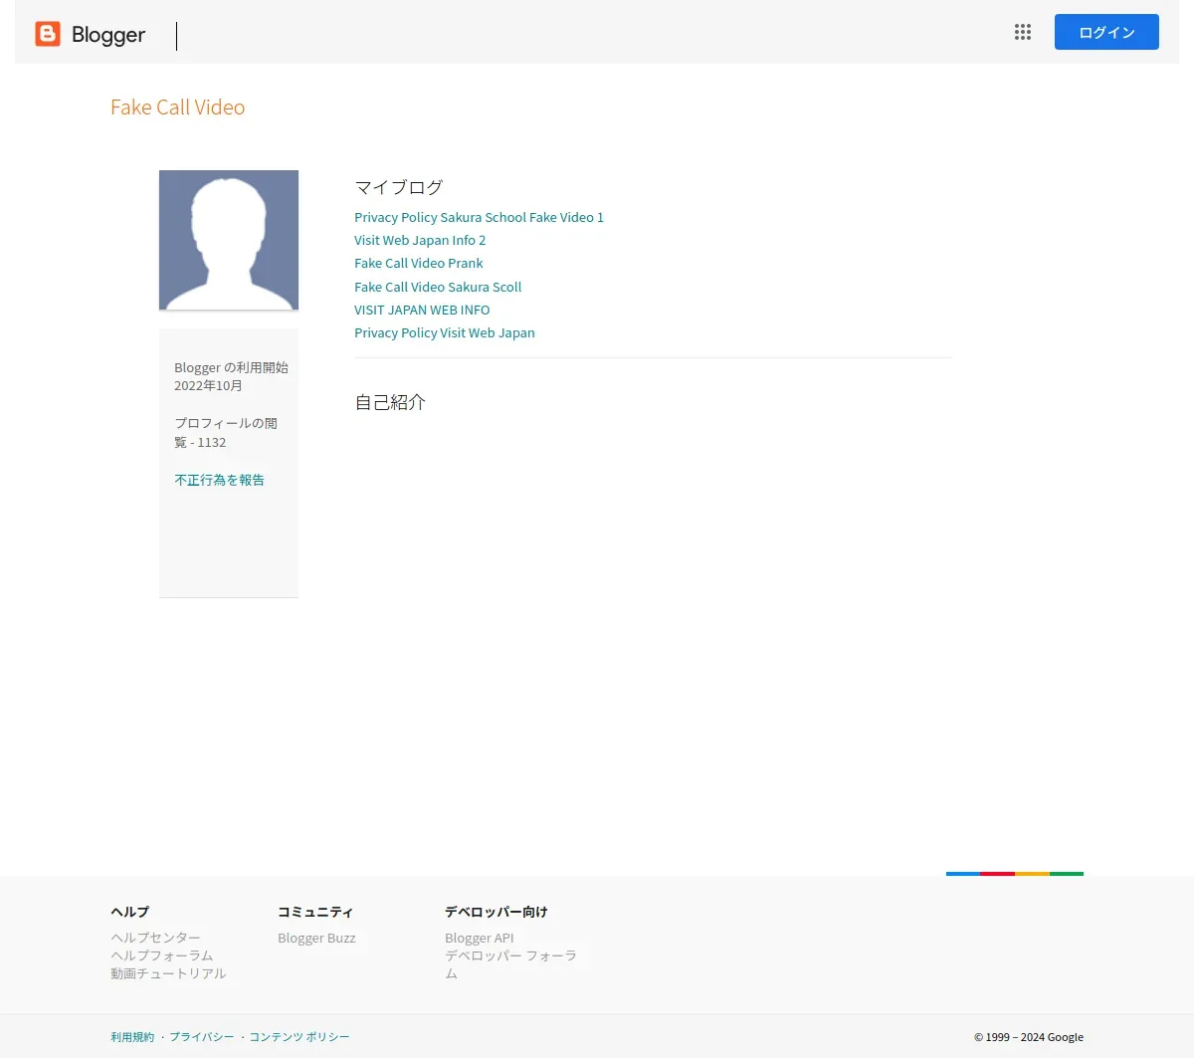Click the コミュニティ footer heading

315,912
